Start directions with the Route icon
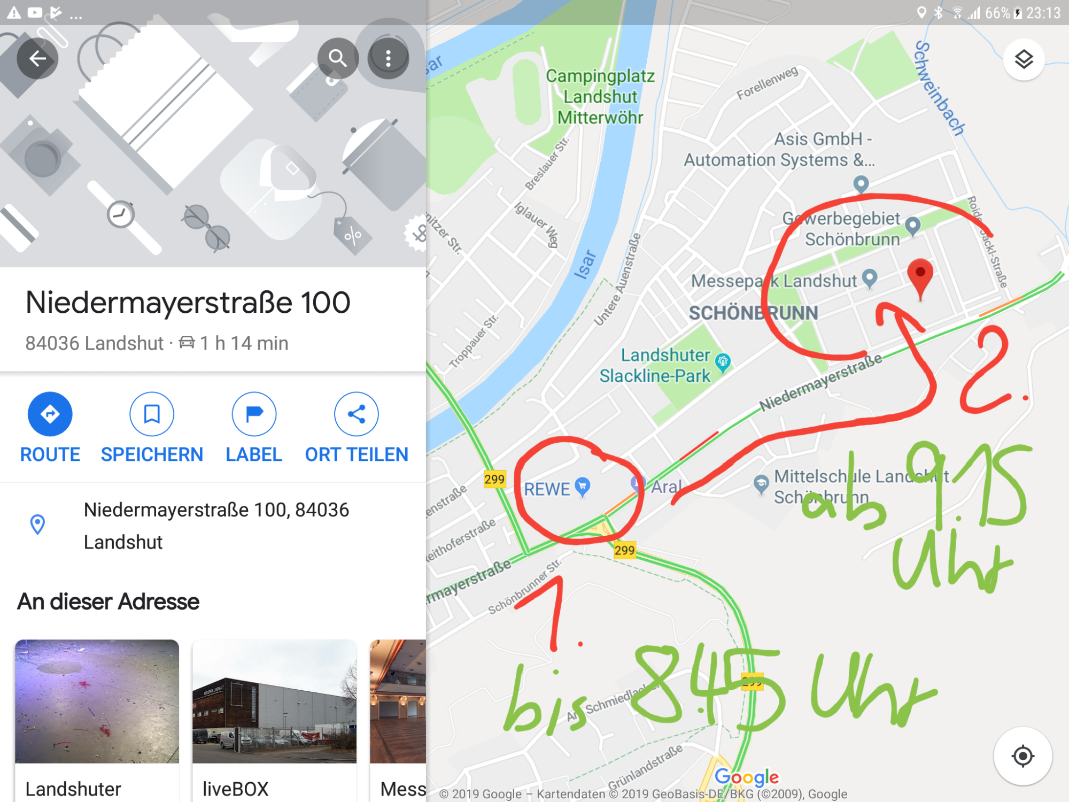This screenshot has width=1069, height=802. 50,414
